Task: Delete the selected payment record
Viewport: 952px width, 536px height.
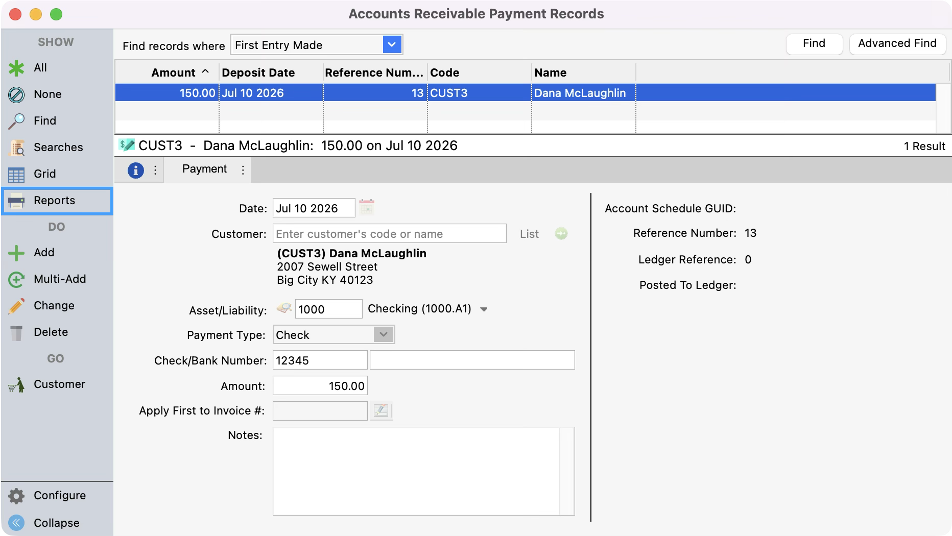Action: coord(57,332)
